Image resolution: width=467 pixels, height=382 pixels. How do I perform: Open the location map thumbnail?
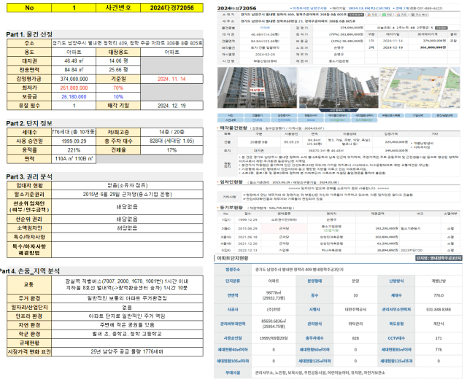[420, 87]
